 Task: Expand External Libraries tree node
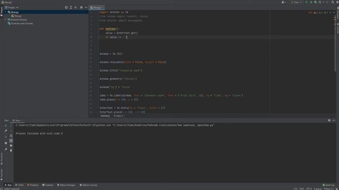coord(5,20)
